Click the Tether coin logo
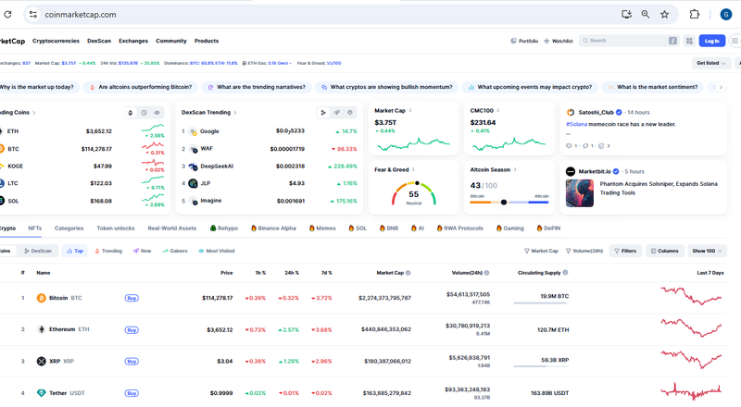 41,393
